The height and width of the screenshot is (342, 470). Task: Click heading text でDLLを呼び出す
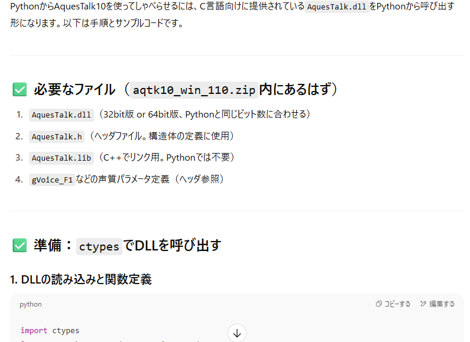pos(173,246)
